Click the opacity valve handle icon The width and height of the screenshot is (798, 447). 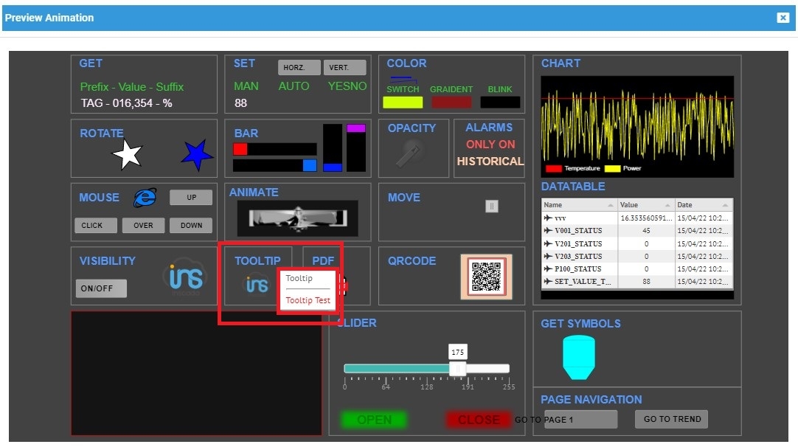[410, 154]
